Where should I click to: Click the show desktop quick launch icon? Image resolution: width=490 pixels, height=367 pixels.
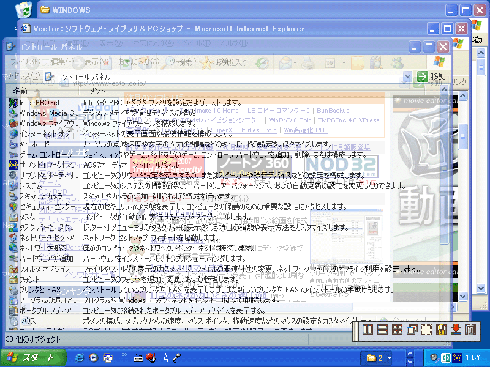(108, 358)
